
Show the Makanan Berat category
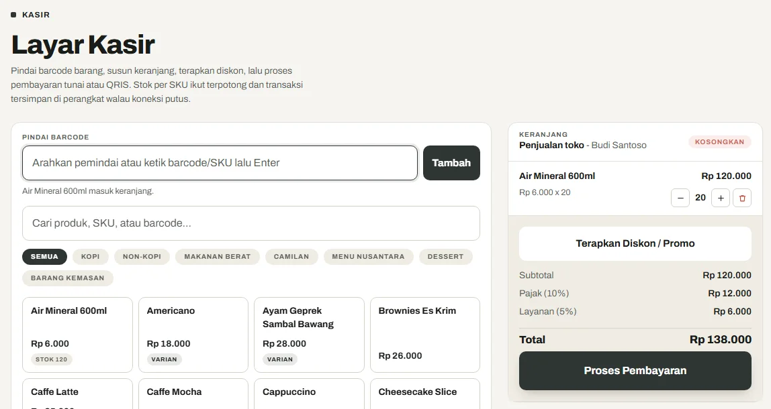tap(218, 257)
